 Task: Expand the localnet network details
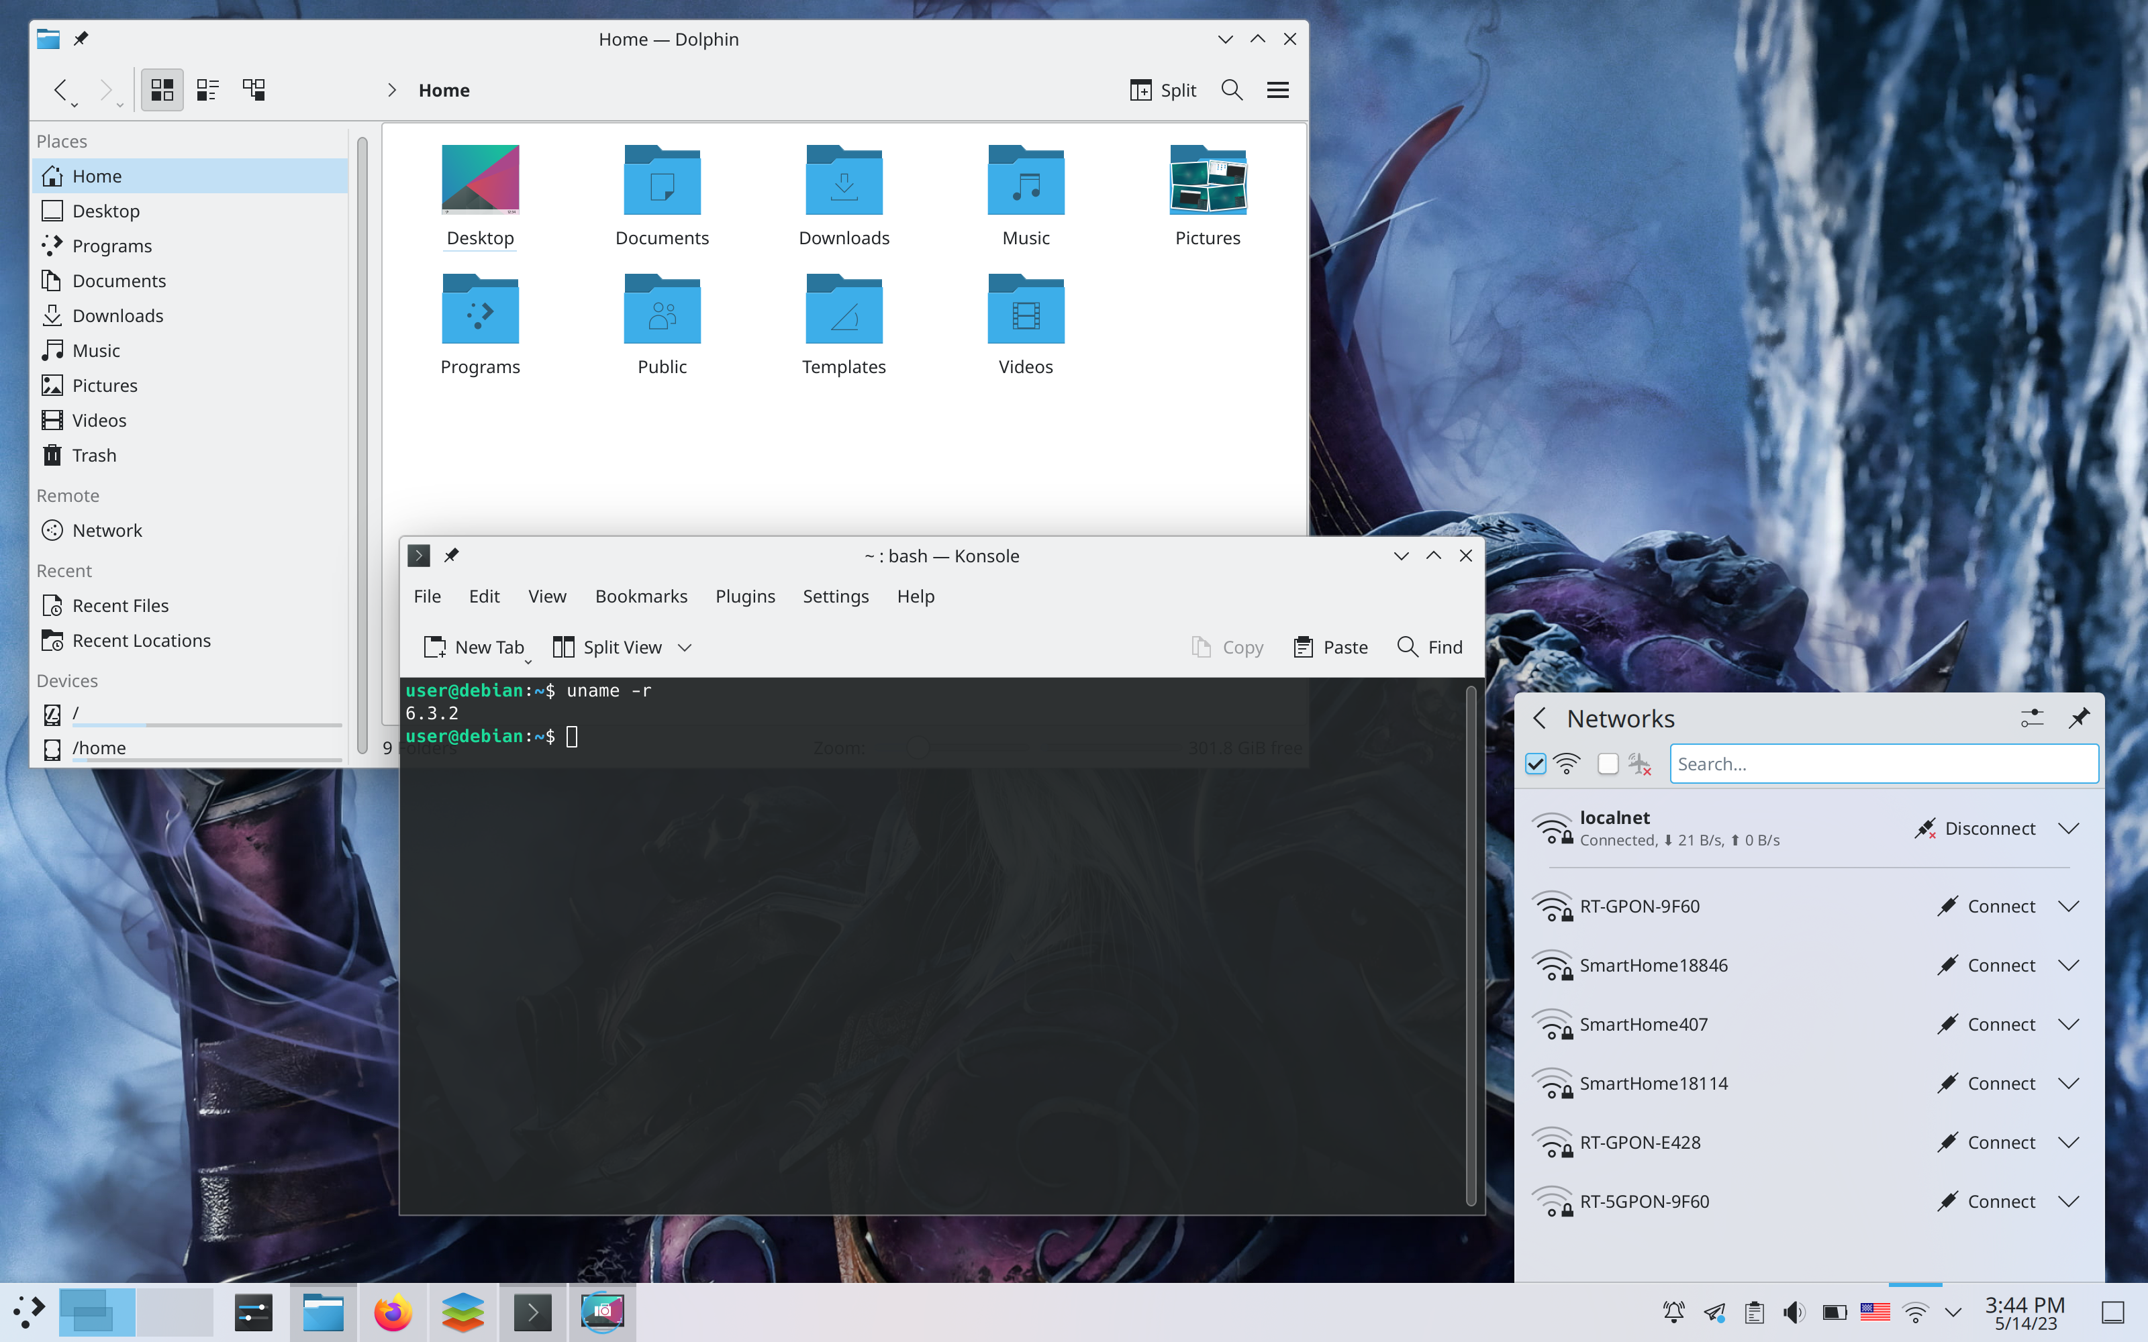[x=2071, y=829]
